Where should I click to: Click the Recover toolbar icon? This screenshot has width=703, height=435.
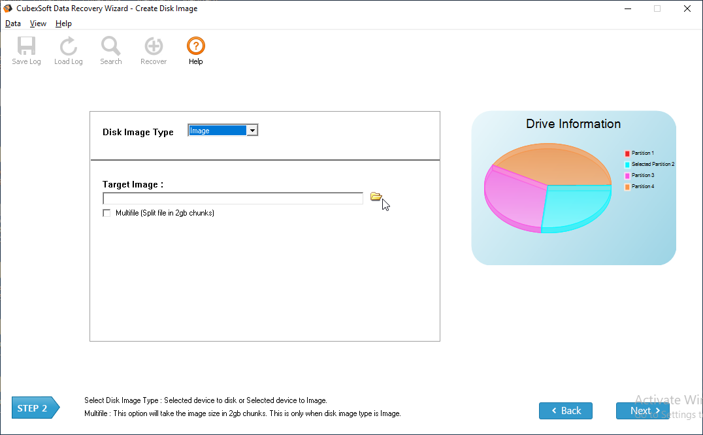tap(154, 47)
